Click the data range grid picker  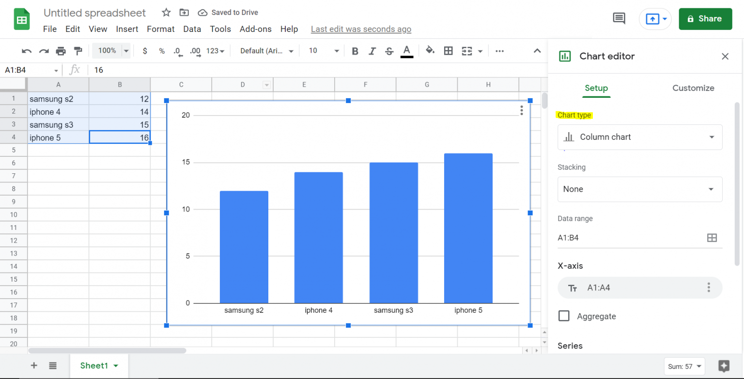coord(712,238)
